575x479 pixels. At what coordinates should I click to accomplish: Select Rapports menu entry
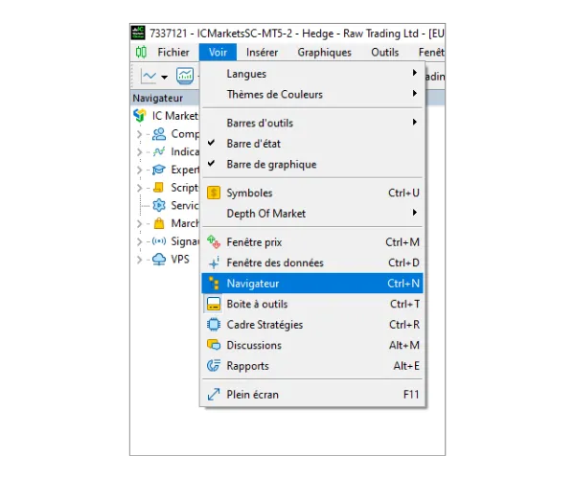point(312,366)
